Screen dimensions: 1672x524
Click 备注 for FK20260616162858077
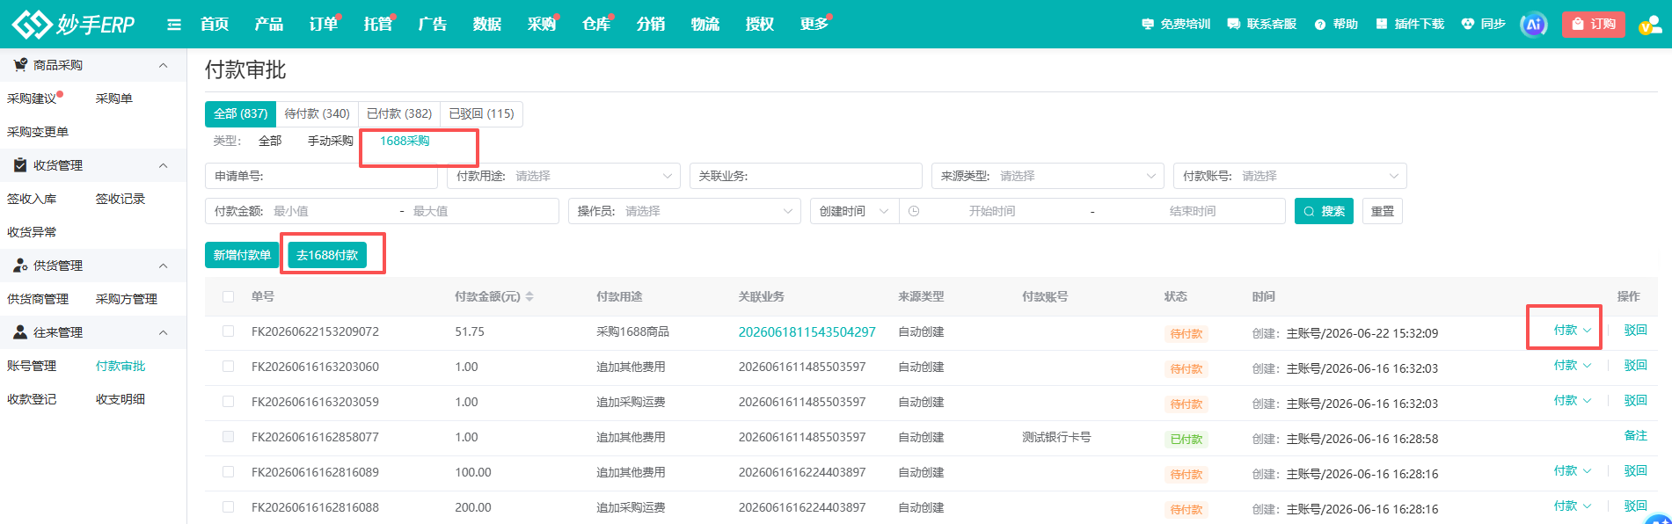pos(1635,436)
